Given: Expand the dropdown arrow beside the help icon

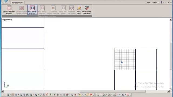Looking at the screenshot, I should tap(164, 2).
